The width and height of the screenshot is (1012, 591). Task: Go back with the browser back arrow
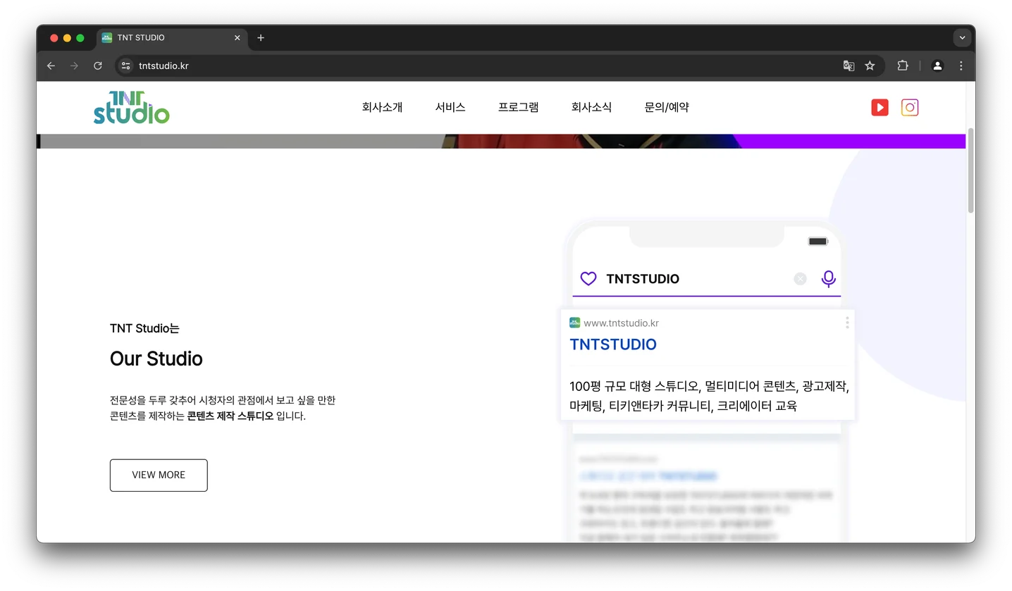pyautogui.click(x=51, y=66)
